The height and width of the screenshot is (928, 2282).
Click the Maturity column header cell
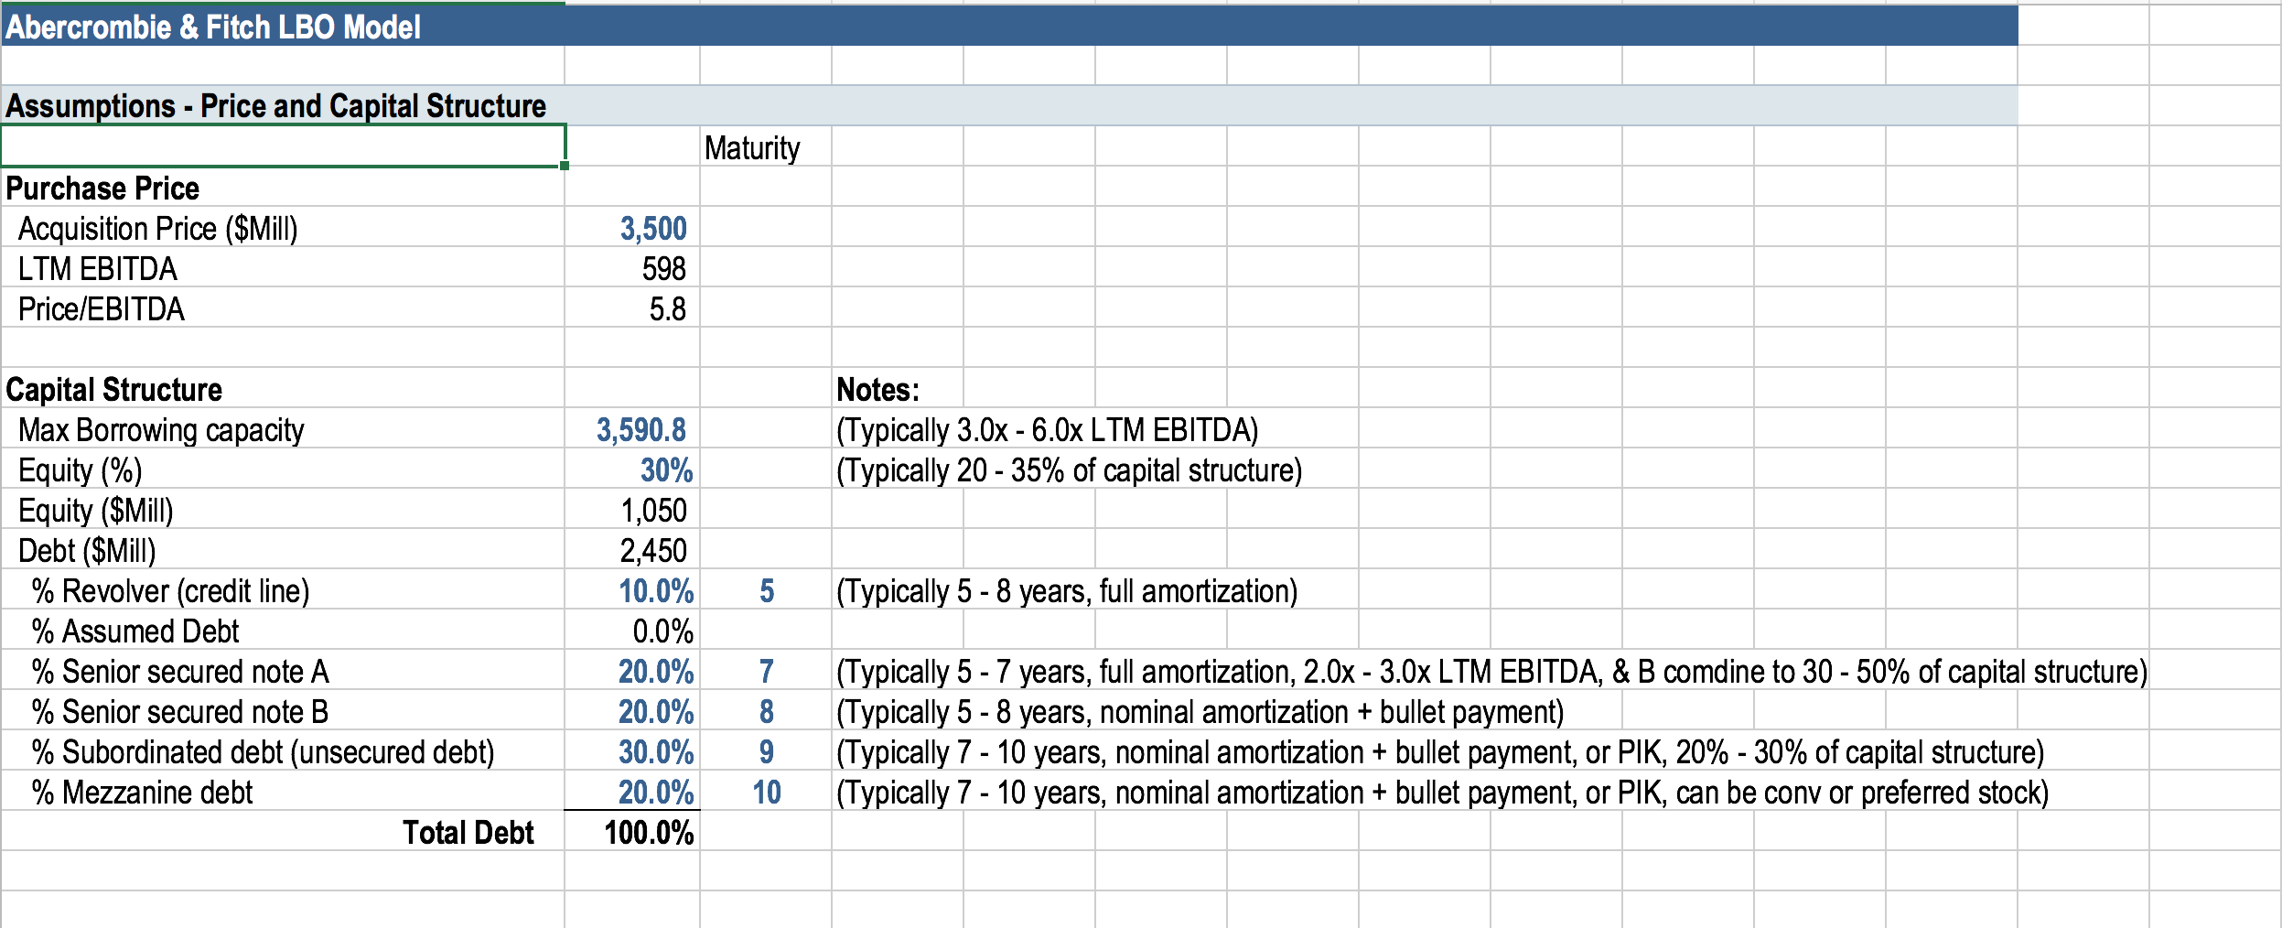click(766, 146)
